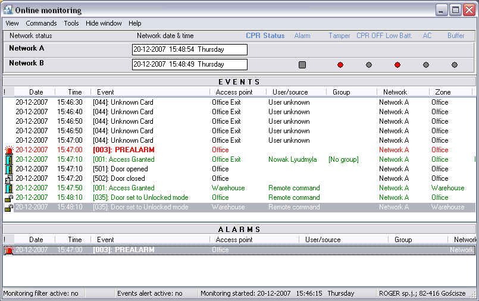Click padlock icon of highlighted Warehouse row
Image resolution: width=479 pixels, height=301 pixels.
tap(8, 207)
